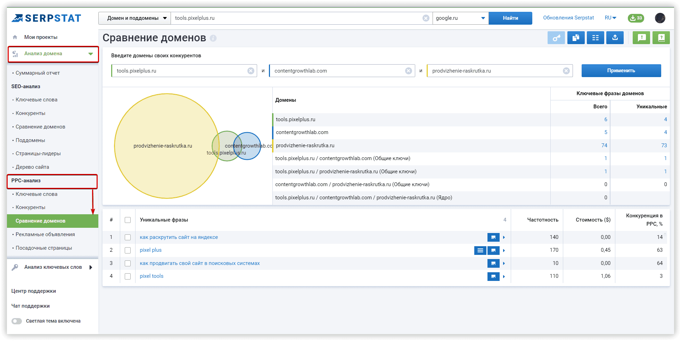Open the Домен и поддомены dropdown

tap(134, 18)
